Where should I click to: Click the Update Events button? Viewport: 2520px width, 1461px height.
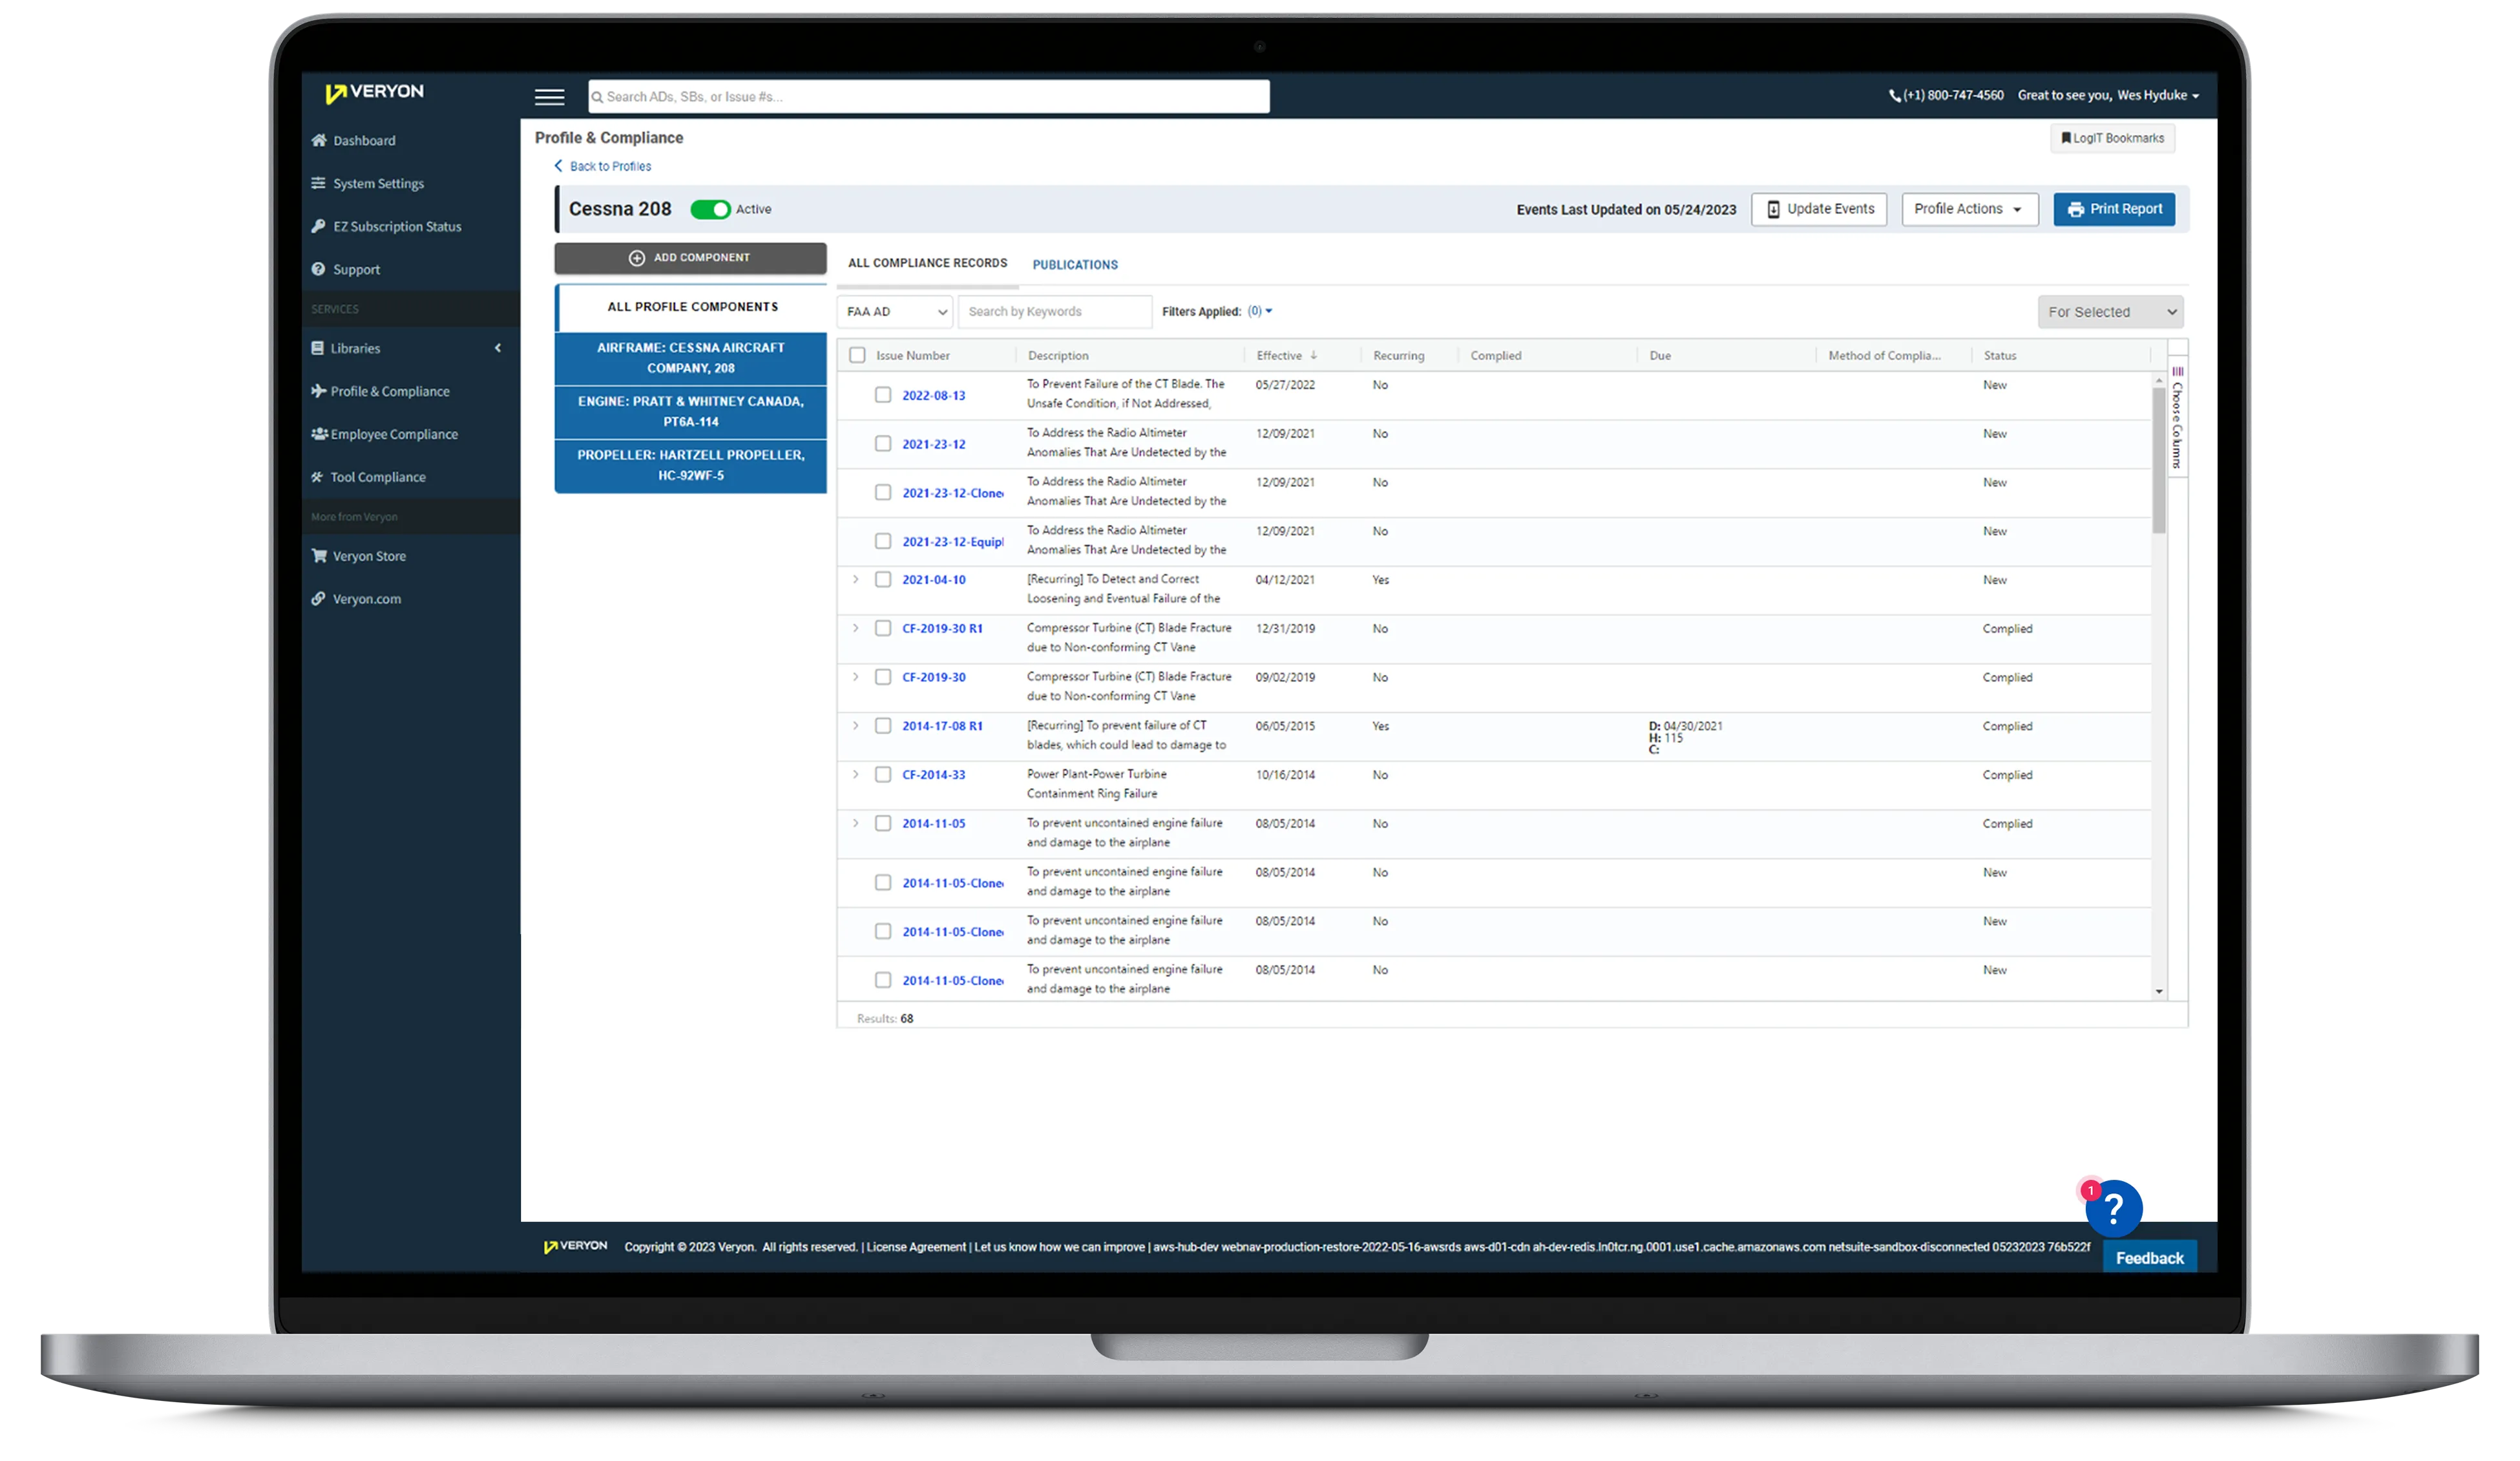click(1819, 209)
